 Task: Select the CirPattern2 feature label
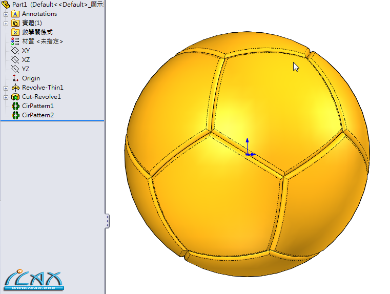(38, 115)
